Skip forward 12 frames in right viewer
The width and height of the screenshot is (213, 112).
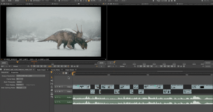184,66
